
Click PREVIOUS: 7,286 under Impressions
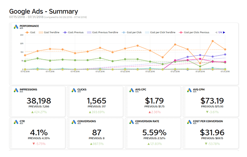point(39,107)
